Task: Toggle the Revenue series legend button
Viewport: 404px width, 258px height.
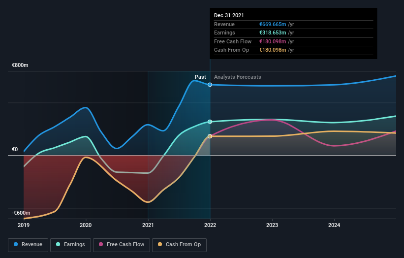Action: click(28, 245)
